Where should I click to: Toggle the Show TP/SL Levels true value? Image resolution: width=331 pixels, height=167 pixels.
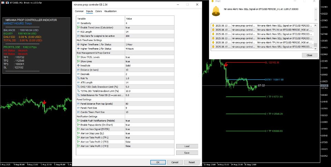[150, 57]
